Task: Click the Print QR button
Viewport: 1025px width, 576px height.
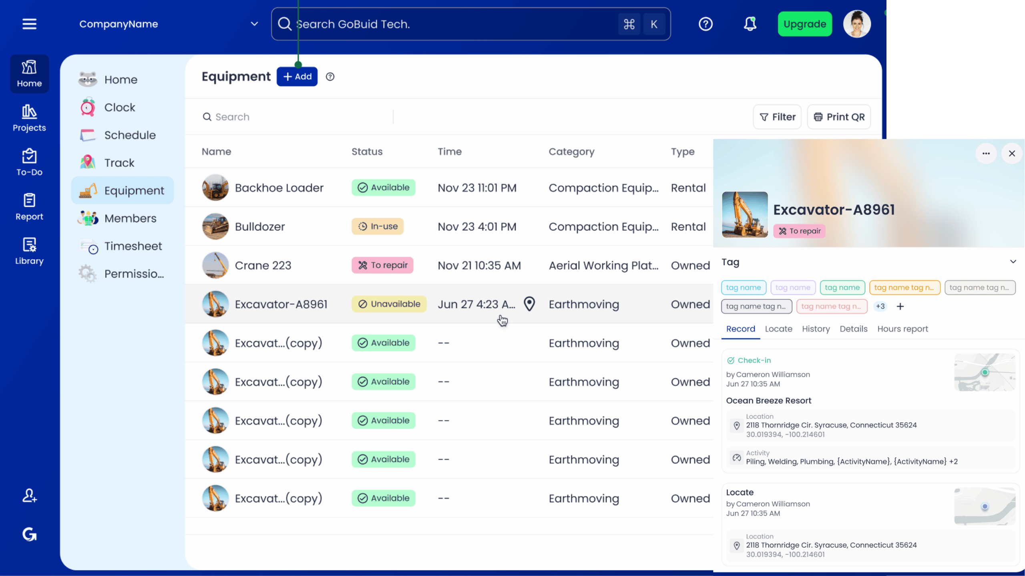Action: pyautogui.click(x=839, y=117)
